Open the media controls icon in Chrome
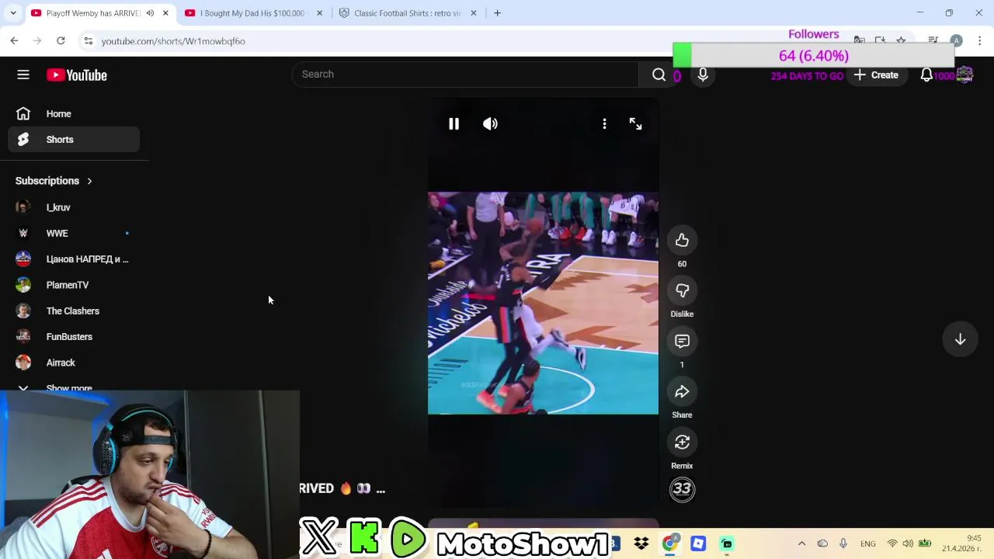 point(933,40)
